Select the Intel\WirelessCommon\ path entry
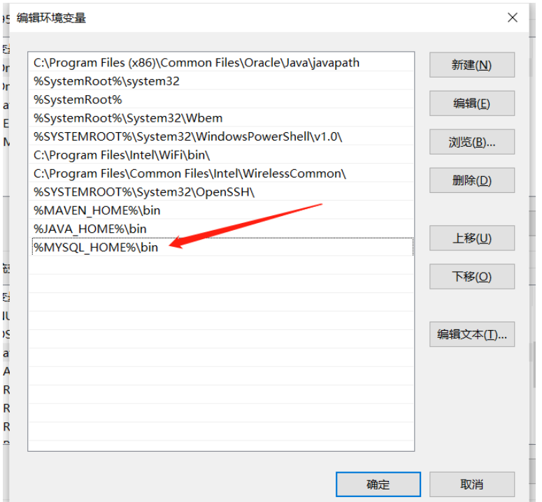The image size is (542, 502). pyautogui.click(x=221, y=173)
